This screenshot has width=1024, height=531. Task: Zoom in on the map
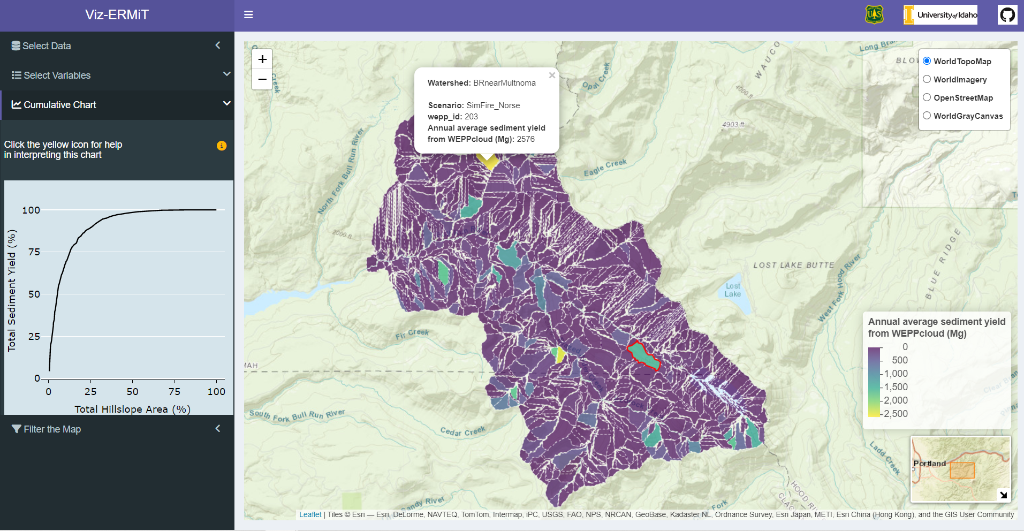tap(262, 59)
